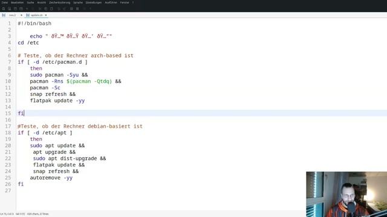Image resolution: width=387 pixels, height=217 pixels.
Task: Click the '#!/bin/bash' line
Action: tap(34, 24)
